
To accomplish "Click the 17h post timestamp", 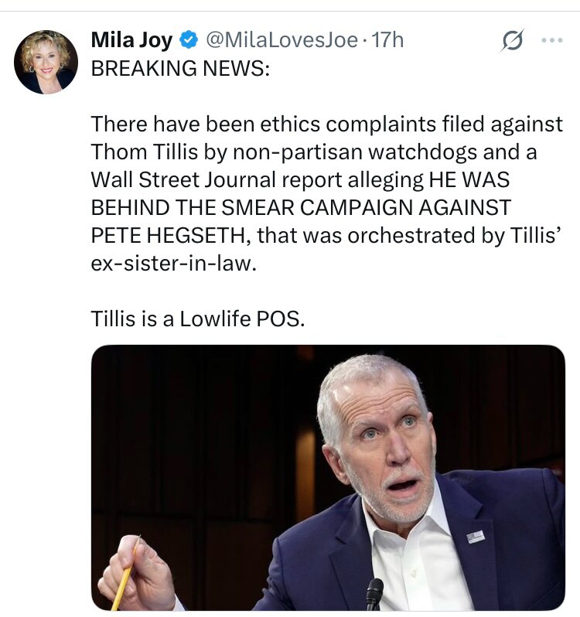I will [x=388, y=39].
